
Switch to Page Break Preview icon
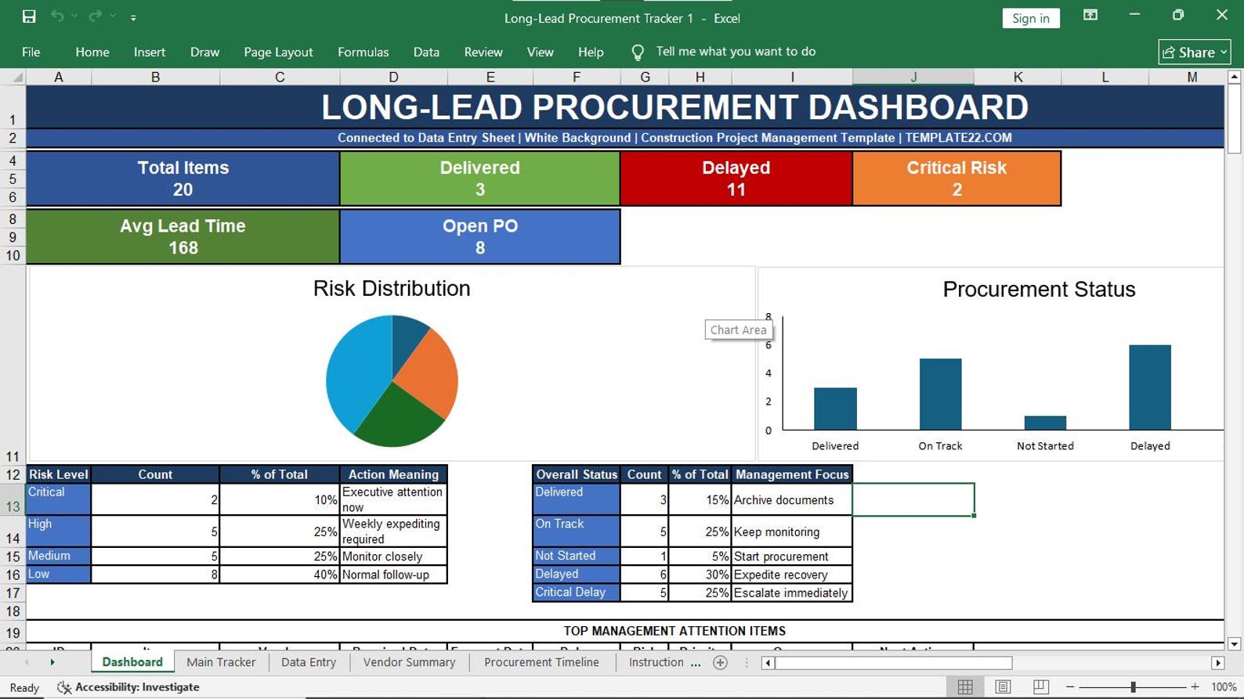point(1041,687)
